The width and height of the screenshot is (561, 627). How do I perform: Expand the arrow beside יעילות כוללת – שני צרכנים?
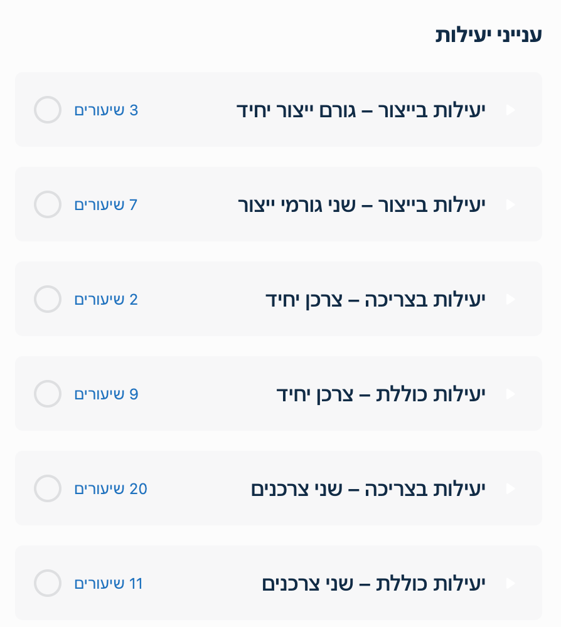click(510, 584)
